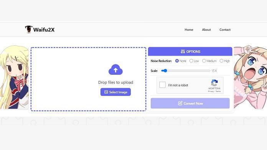Click the Convert Now button
Image resolution: width=267 pixels, height=150 pixels.
coord(190,103)
